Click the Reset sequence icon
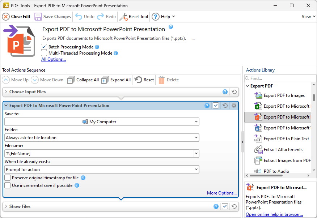 click(138, 80)
